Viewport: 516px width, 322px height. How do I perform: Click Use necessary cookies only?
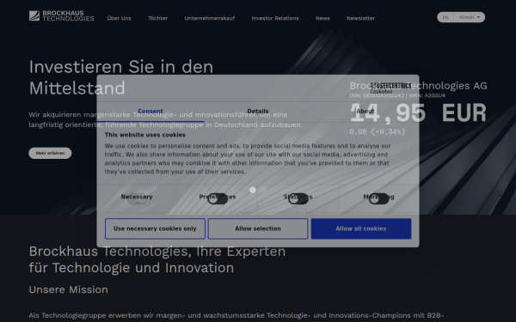click(155, 228)
